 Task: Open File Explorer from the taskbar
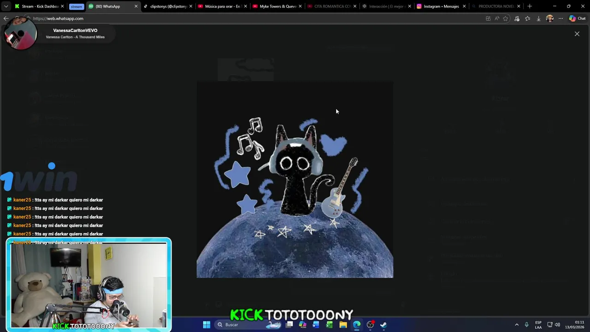click(343, 325)
